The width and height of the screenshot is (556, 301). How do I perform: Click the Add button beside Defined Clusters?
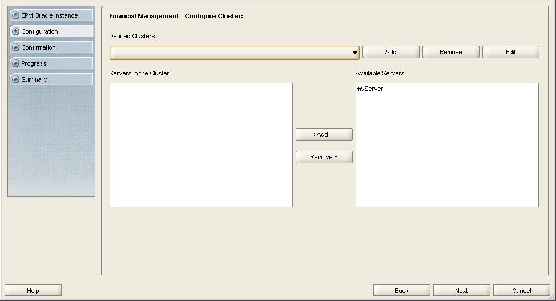[391, 52]
